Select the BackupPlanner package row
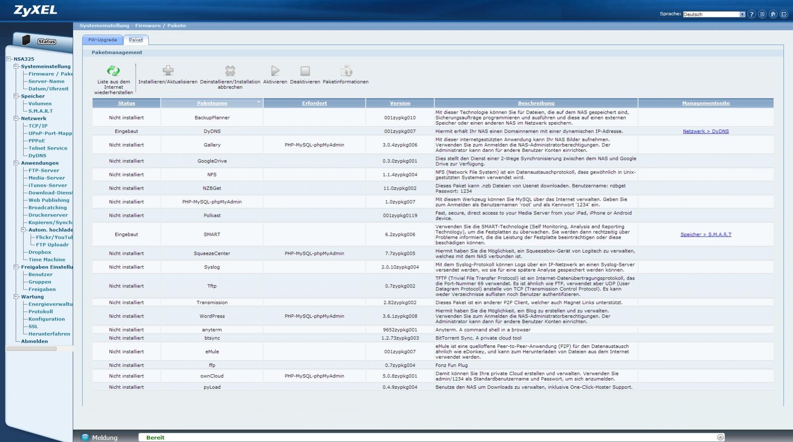This screenshot has height=442, width=793. point(433,118)
